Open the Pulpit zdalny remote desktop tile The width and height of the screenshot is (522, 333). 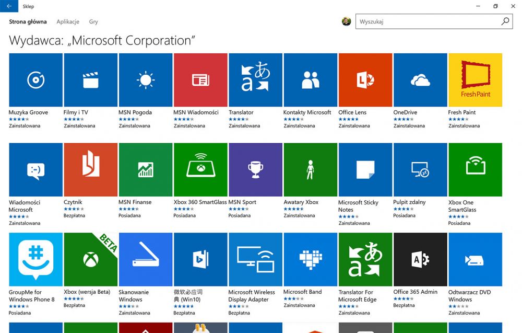pyautogui.click(x=420, y=170)
